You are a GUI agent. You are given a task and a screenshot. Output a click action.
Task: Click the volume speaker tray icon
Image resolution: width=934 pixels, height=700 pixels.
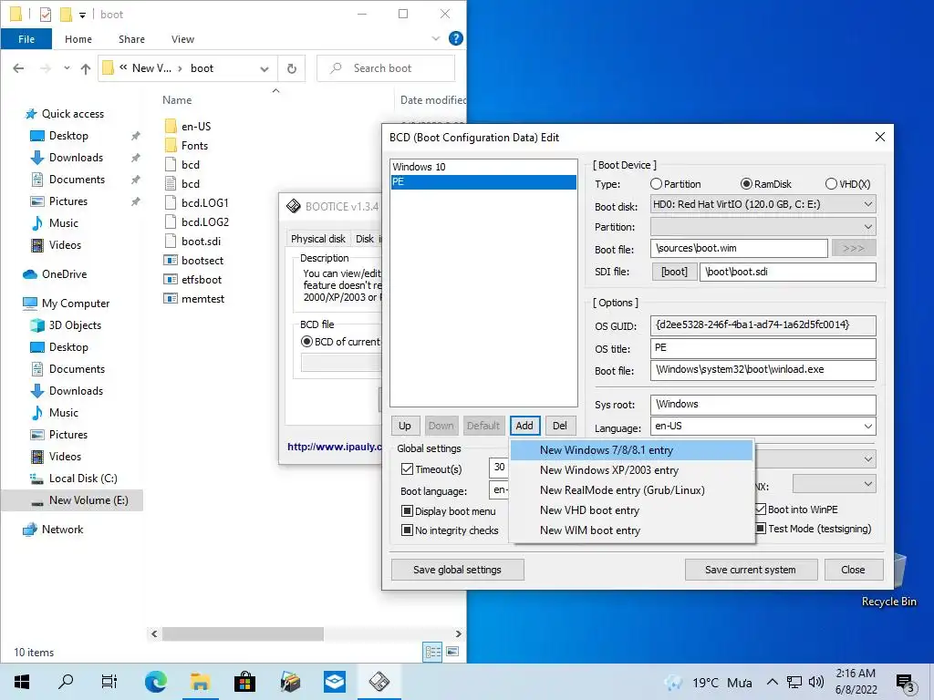click(816, 682)
